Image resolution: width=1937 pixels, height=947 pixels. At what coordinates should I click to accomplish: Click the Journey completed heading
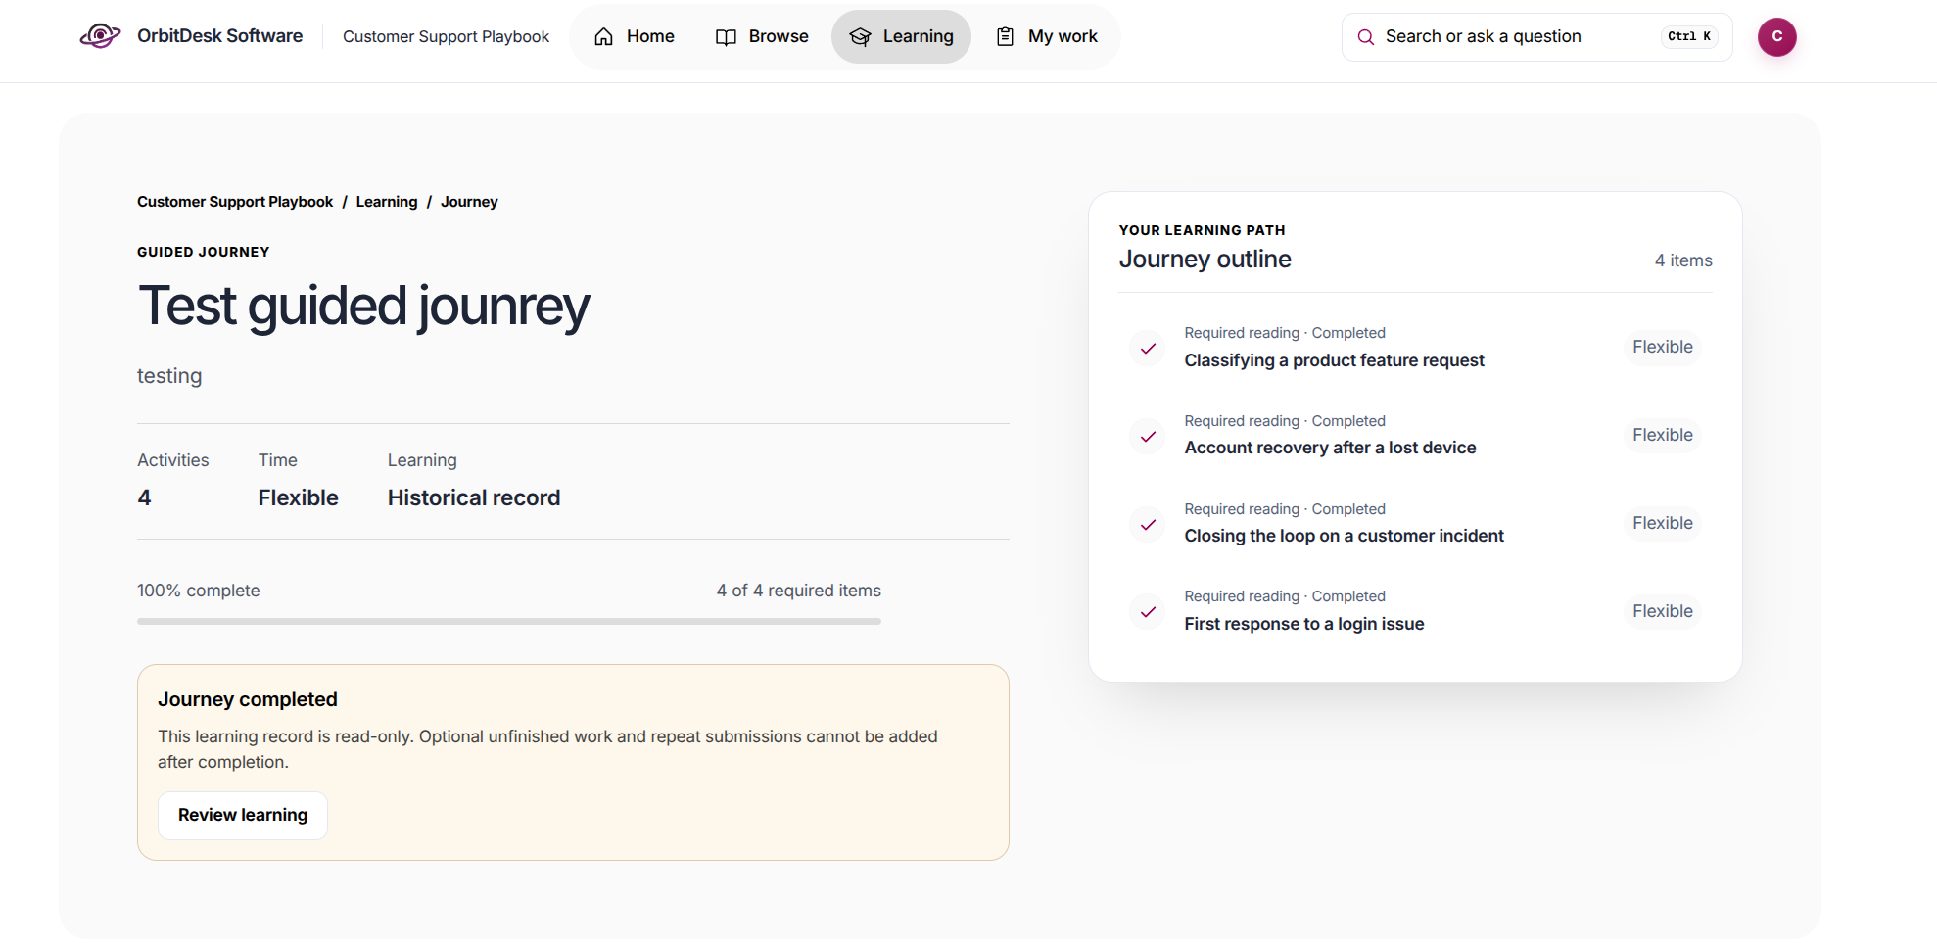pyautogui.click(x=247, y=699)
